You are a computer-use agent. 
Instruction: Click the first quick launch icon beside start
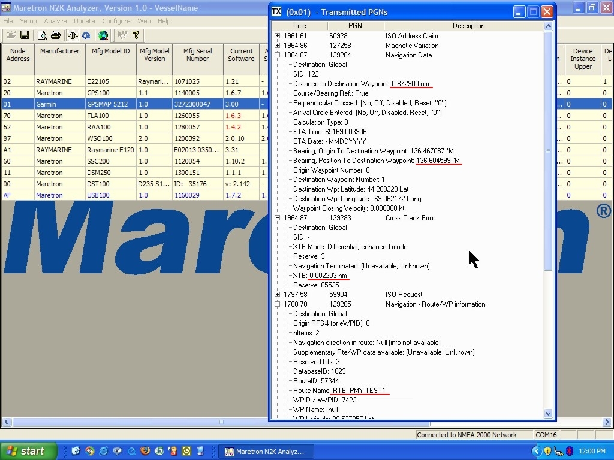(x=76, y=451)
